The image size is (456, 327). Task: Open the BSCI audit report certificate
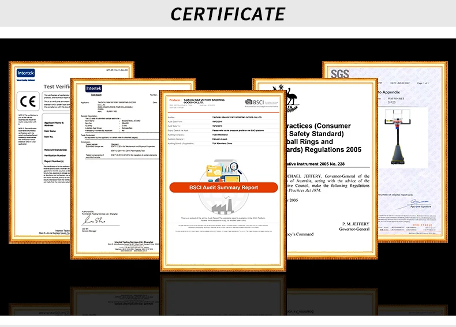click(x=223, y=181)
